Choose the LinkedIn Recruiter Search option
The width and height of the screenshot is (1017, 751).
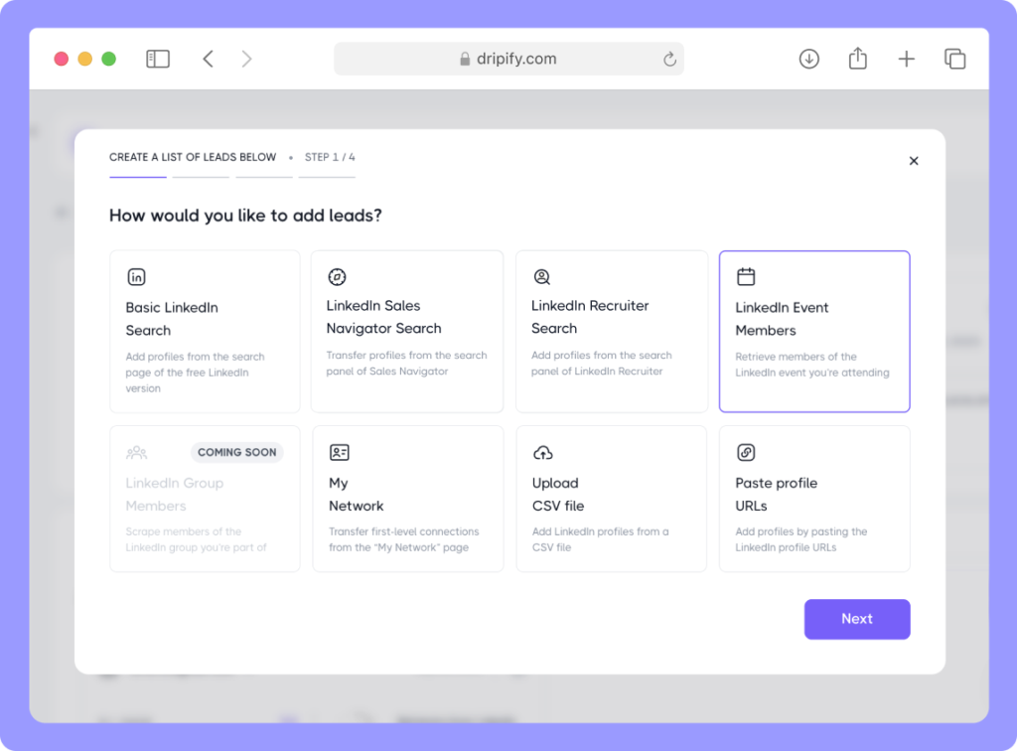[x=612, y=332]
